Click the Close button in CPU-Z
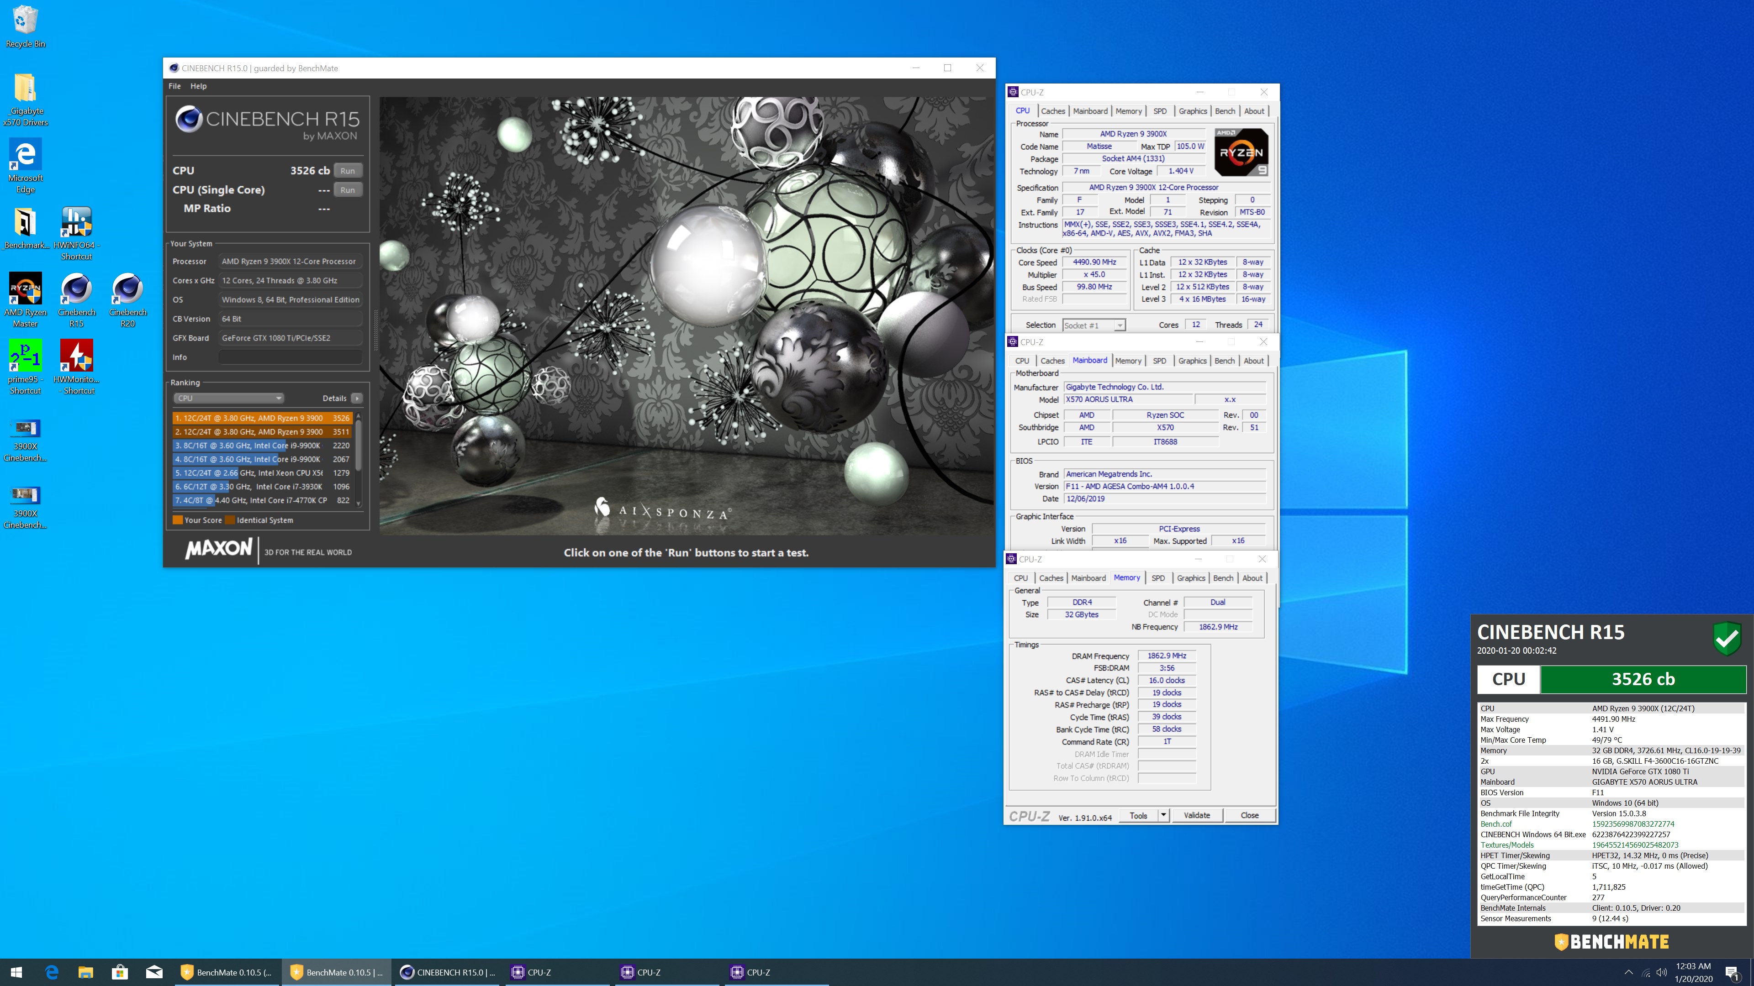 click(x=1249, y=815)
